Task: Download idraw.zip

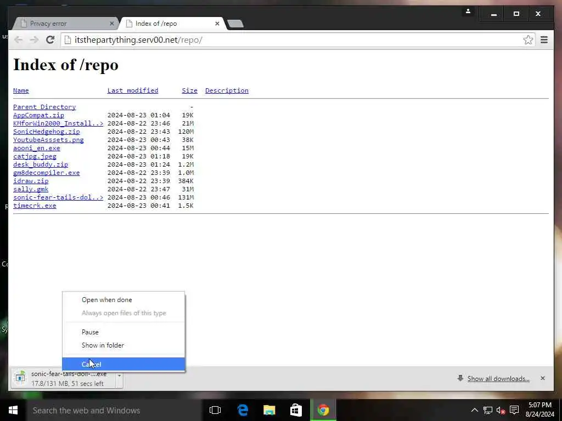Action: 31,181
